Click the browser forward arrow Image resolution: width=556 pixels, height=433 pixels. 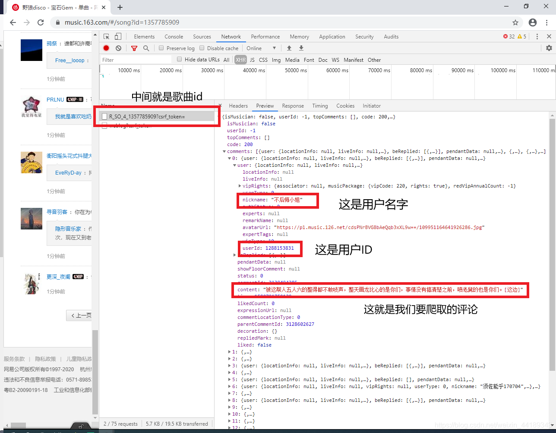27,22
